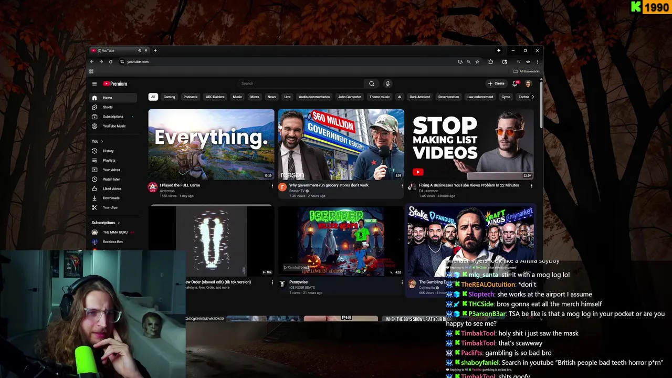672x378 pixels.
Task: Start voice search with the microphone icon
Action: (387, 83)
